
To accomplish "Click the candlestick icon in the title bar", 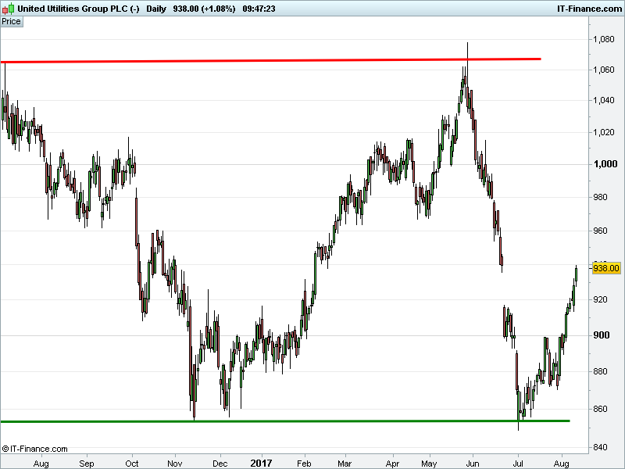I will pos(9,9).
